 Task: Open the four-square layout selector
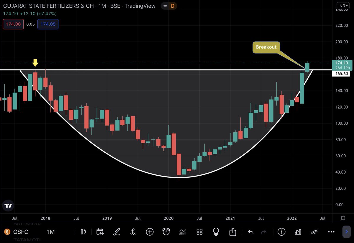pyautogui.click(x=199, y=232)
